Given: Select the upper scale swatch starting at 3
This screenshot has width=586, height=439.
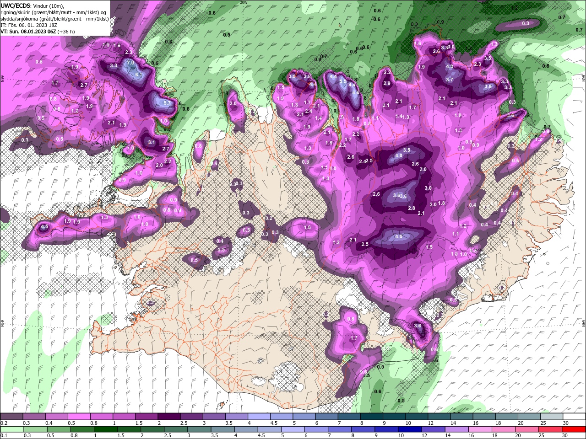Looking at the screenshot, I should 214,416.
